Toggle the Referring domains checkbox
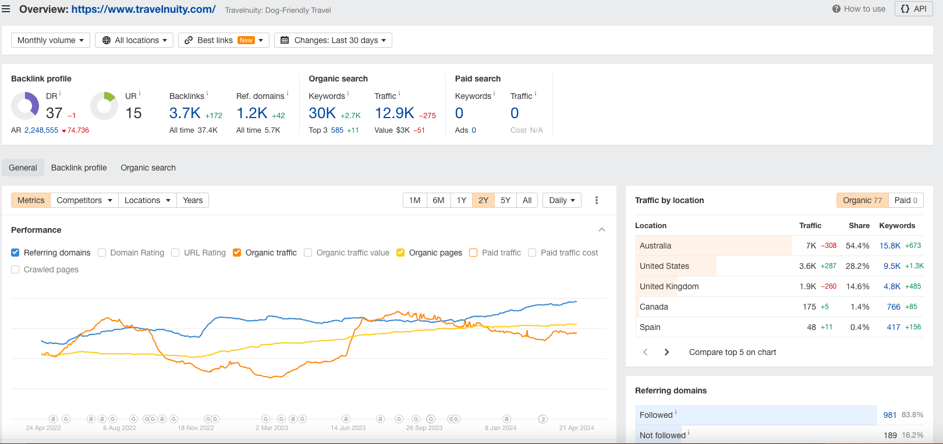Image resolution: width=943 pixels, height=444 pixels. coord(15,253)
